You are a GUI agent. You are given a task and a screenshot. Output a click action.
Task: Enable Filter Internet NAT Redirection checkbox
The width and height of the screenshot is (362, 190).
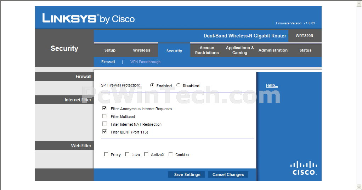104,124
